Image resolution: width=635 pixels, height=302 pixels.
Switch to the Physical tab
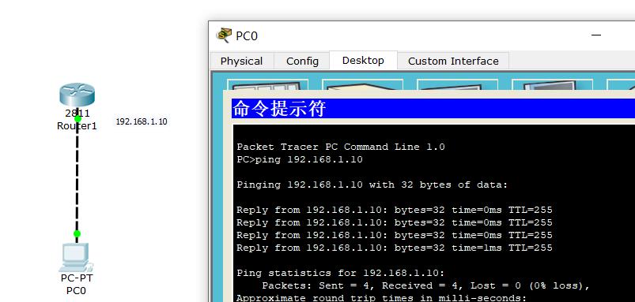tap(242, 61)
